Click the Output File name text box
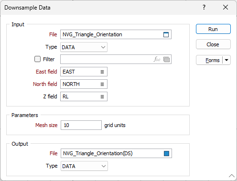The width and height of the screenshot is (237, 181). [112, 153]
